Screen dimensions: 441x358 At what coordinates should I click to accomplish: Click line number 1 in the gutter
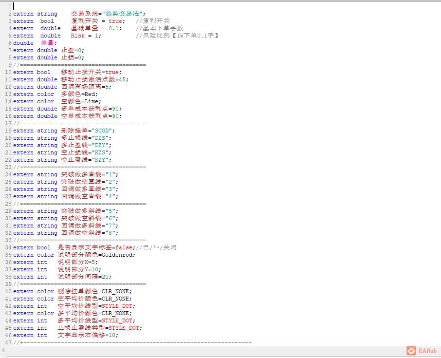(10, 6)
